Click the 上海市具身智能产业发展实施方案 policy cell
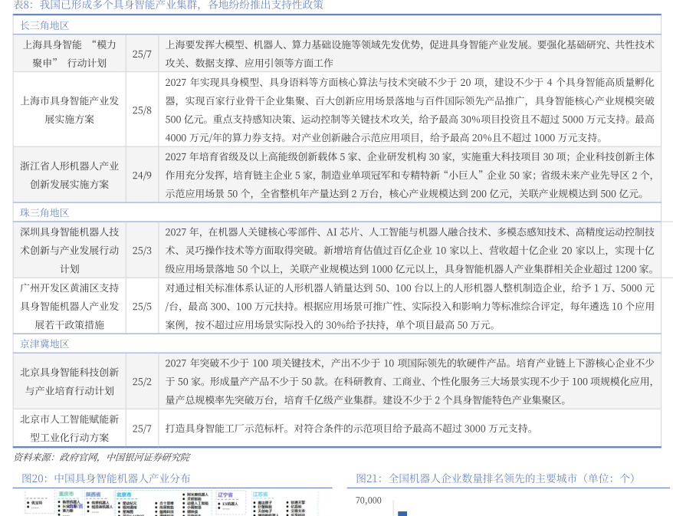 click(69, 110)
